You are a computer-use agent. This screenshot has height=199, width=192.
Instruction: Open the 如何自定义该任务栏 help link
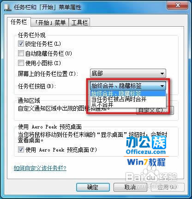click(x=40, y=168)
